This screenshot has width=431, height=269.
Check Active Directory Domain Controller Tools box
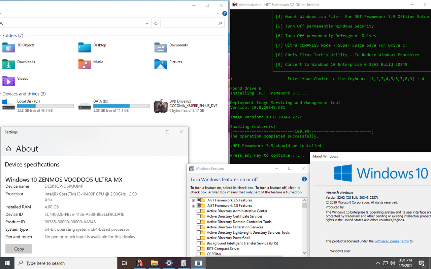coord(199,222)
